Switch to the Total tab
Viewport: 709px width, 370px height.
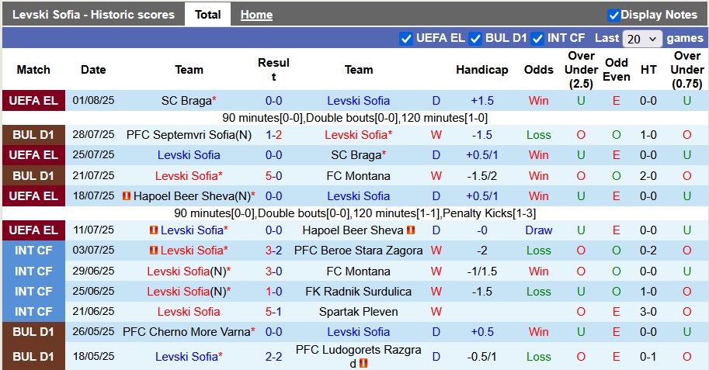tap(207, 15)
